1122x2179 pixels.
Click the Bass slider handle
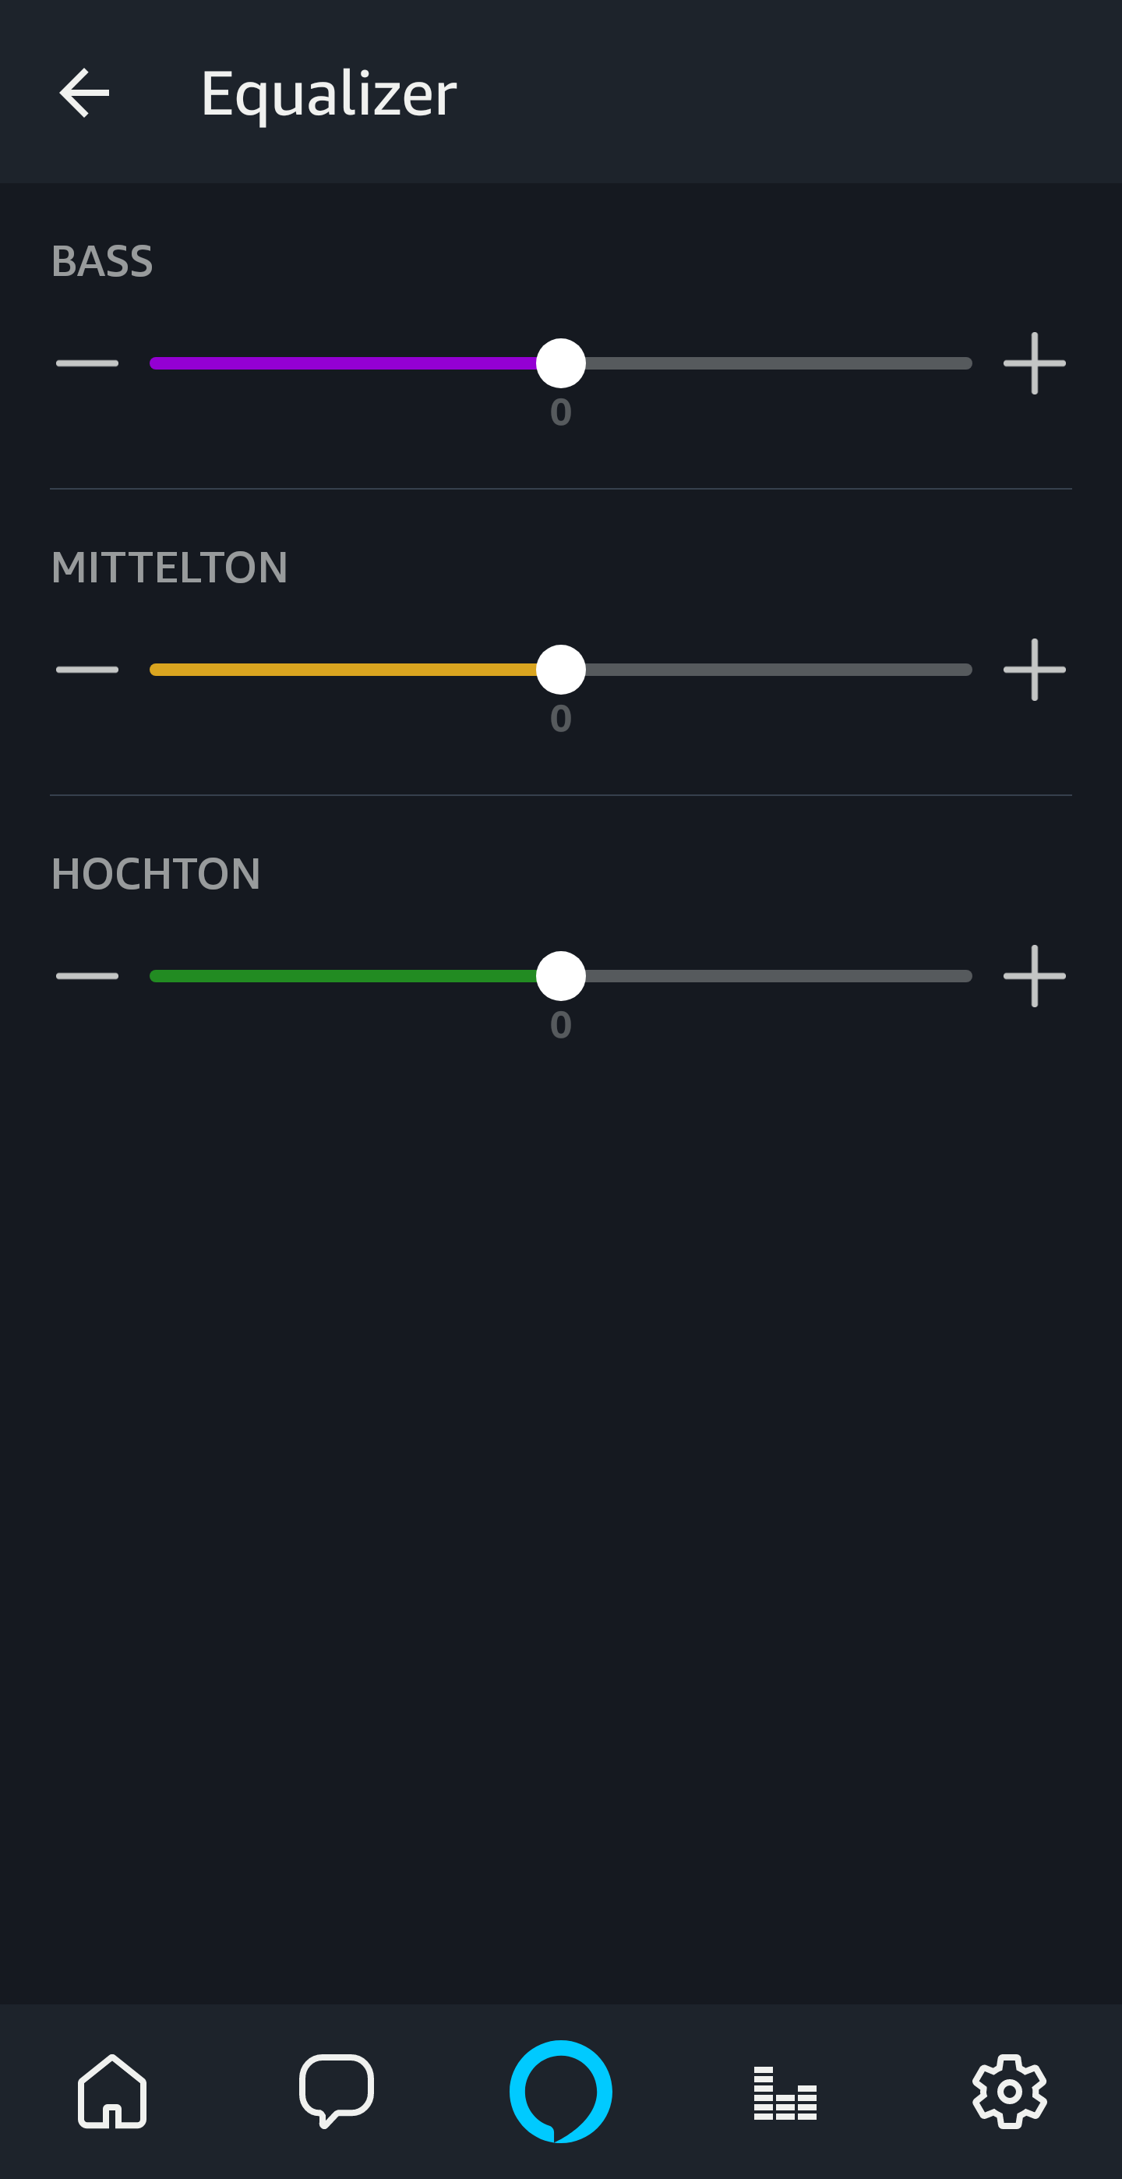(560, 364)
